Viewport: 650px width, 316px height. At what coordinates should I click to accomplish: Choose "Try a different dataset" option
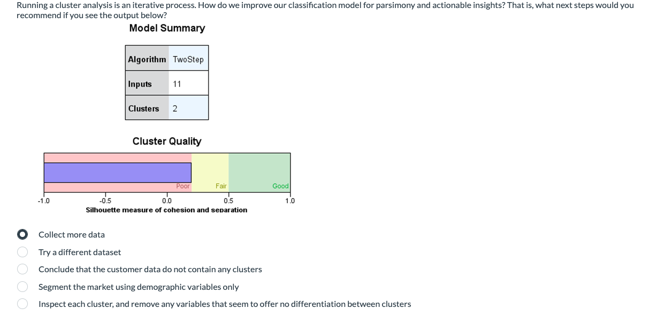click(22, 252)
